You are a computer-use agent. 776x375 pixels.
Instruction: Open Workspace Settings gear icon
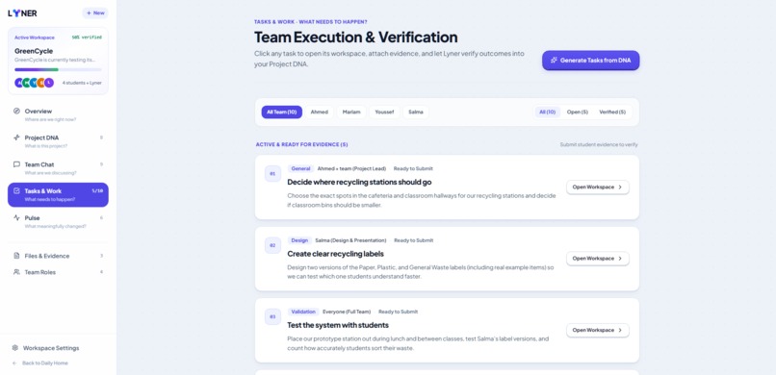point(15,348)
